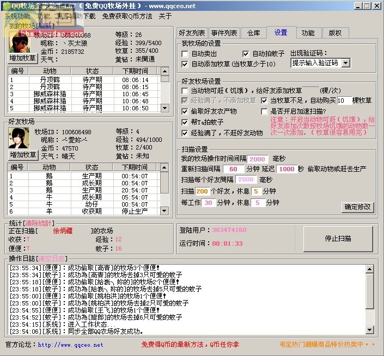This screenshot has height=356, width=384.
Task: Click 编号 column header in my ranch table
Action: click(18, 71)
